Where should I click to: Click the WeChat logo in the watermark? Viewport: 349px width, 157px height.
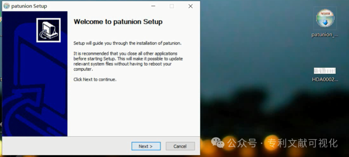click(217, 142)
